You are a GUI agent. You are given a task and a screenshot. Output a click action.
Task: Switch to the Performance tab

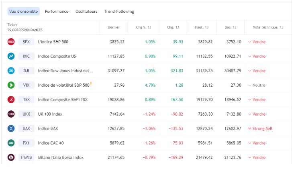57,12
